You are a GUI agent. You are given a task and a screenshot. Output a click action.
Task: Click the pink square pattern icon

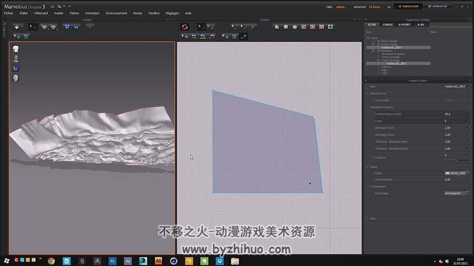321,27
